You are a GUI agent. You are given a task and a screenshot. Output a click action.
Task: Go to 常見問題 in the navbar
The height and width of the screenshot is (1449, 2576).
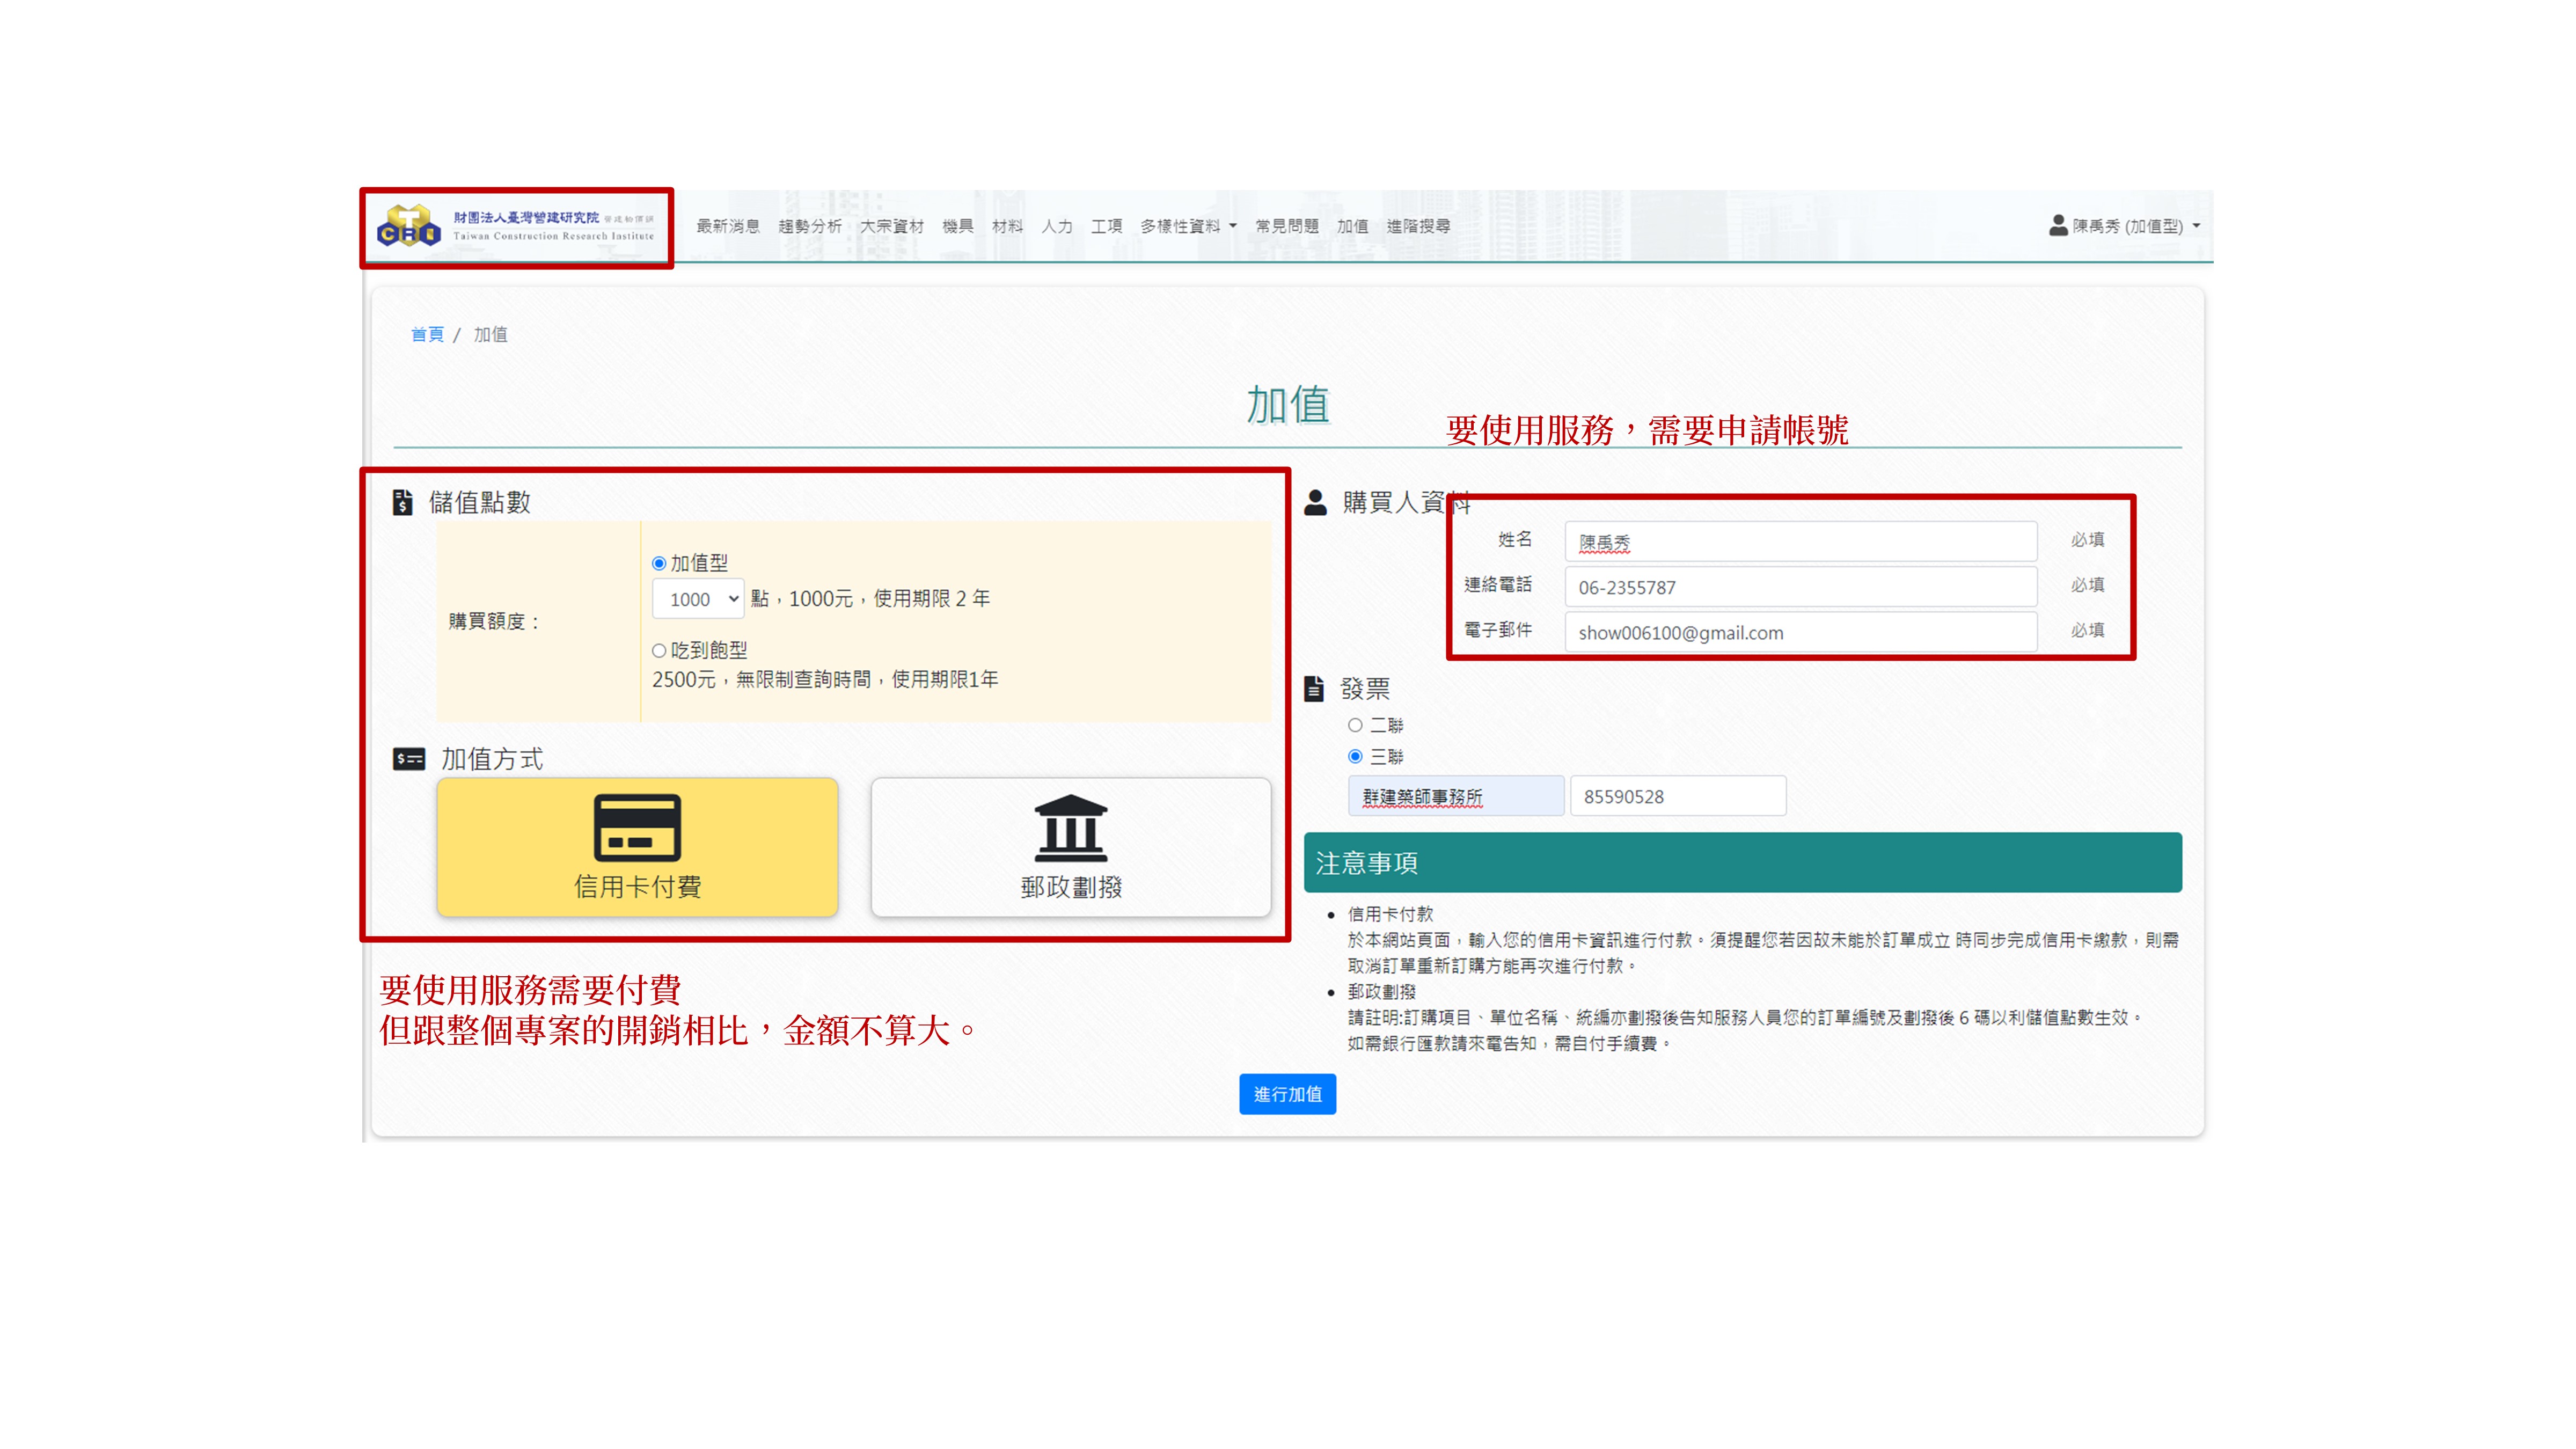1286,226
